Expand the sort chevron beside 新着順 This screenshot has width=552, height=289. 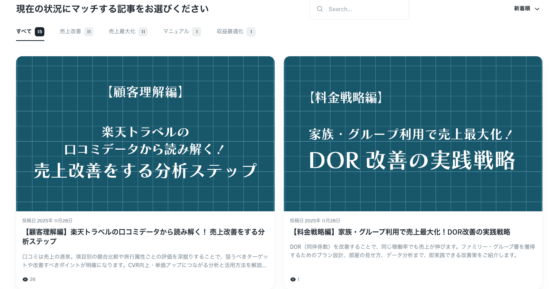point(537,9)
